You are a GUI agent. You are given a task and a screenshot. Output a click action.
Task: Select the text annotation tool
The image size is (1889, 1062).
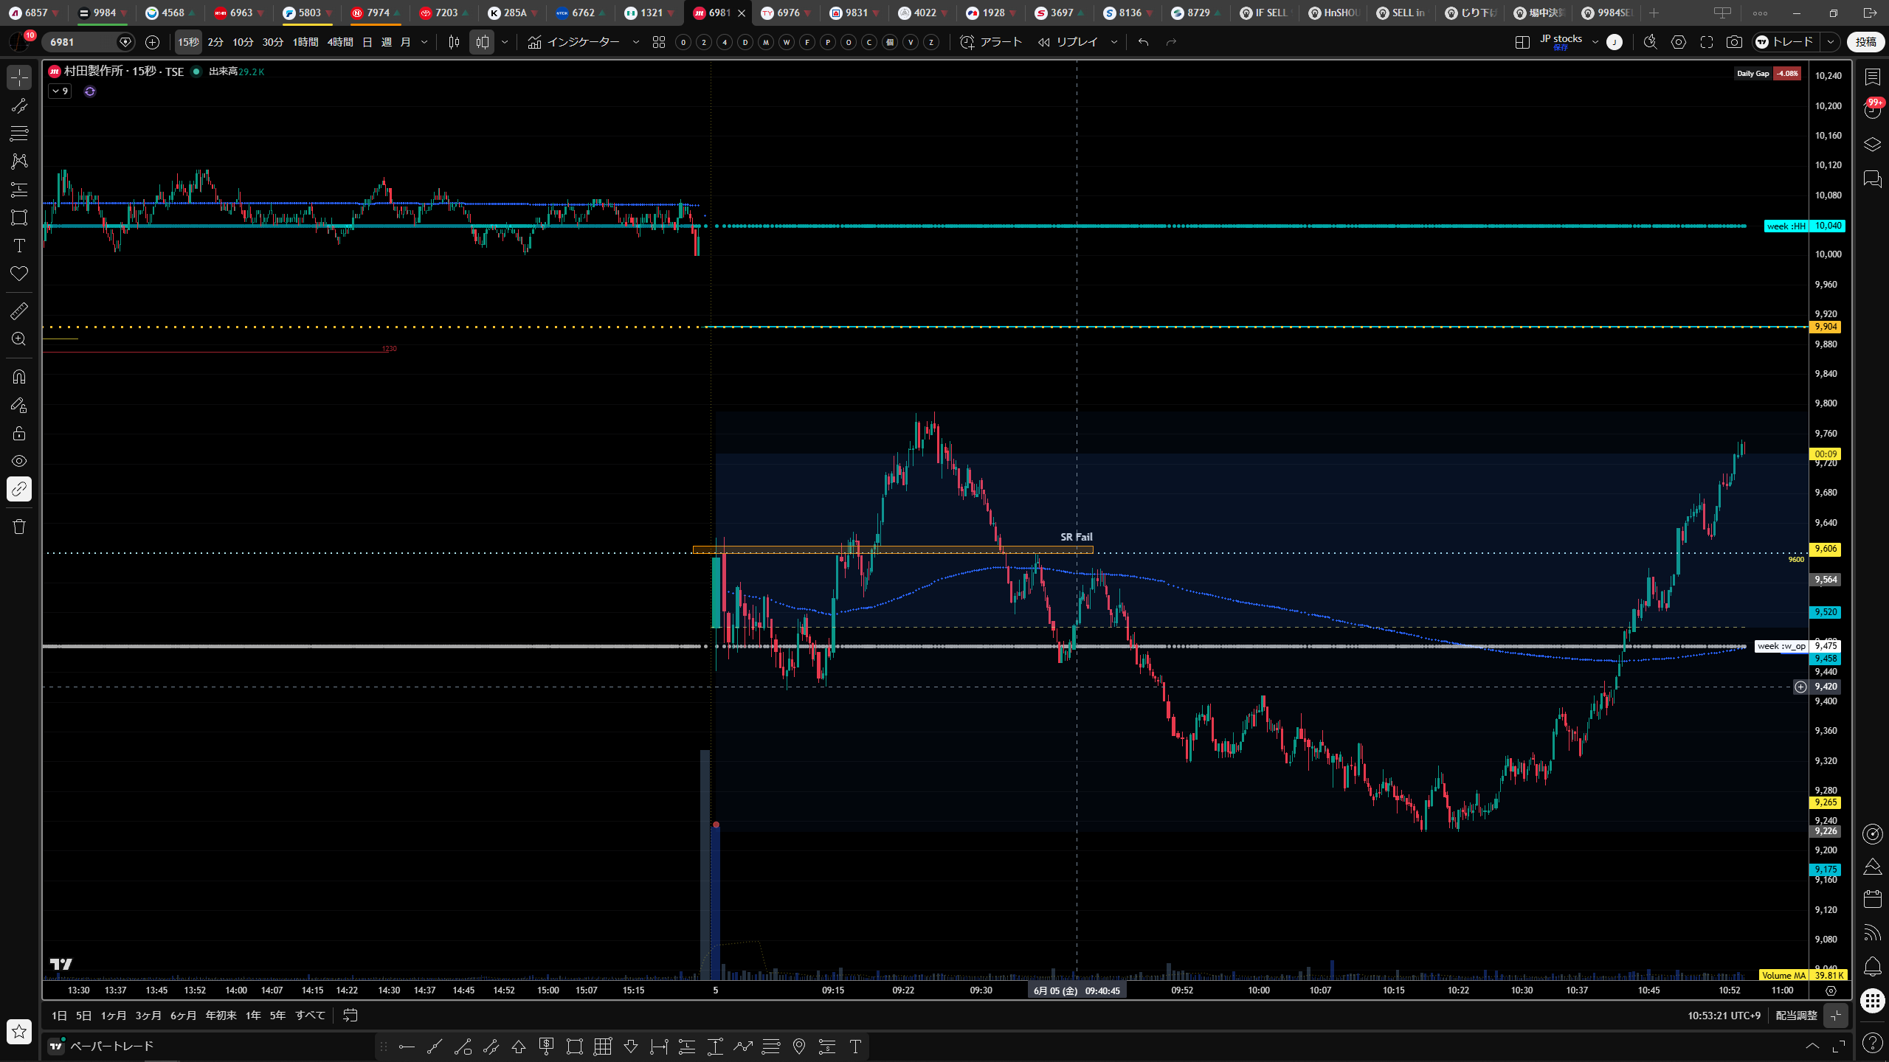tap(19, 246)
